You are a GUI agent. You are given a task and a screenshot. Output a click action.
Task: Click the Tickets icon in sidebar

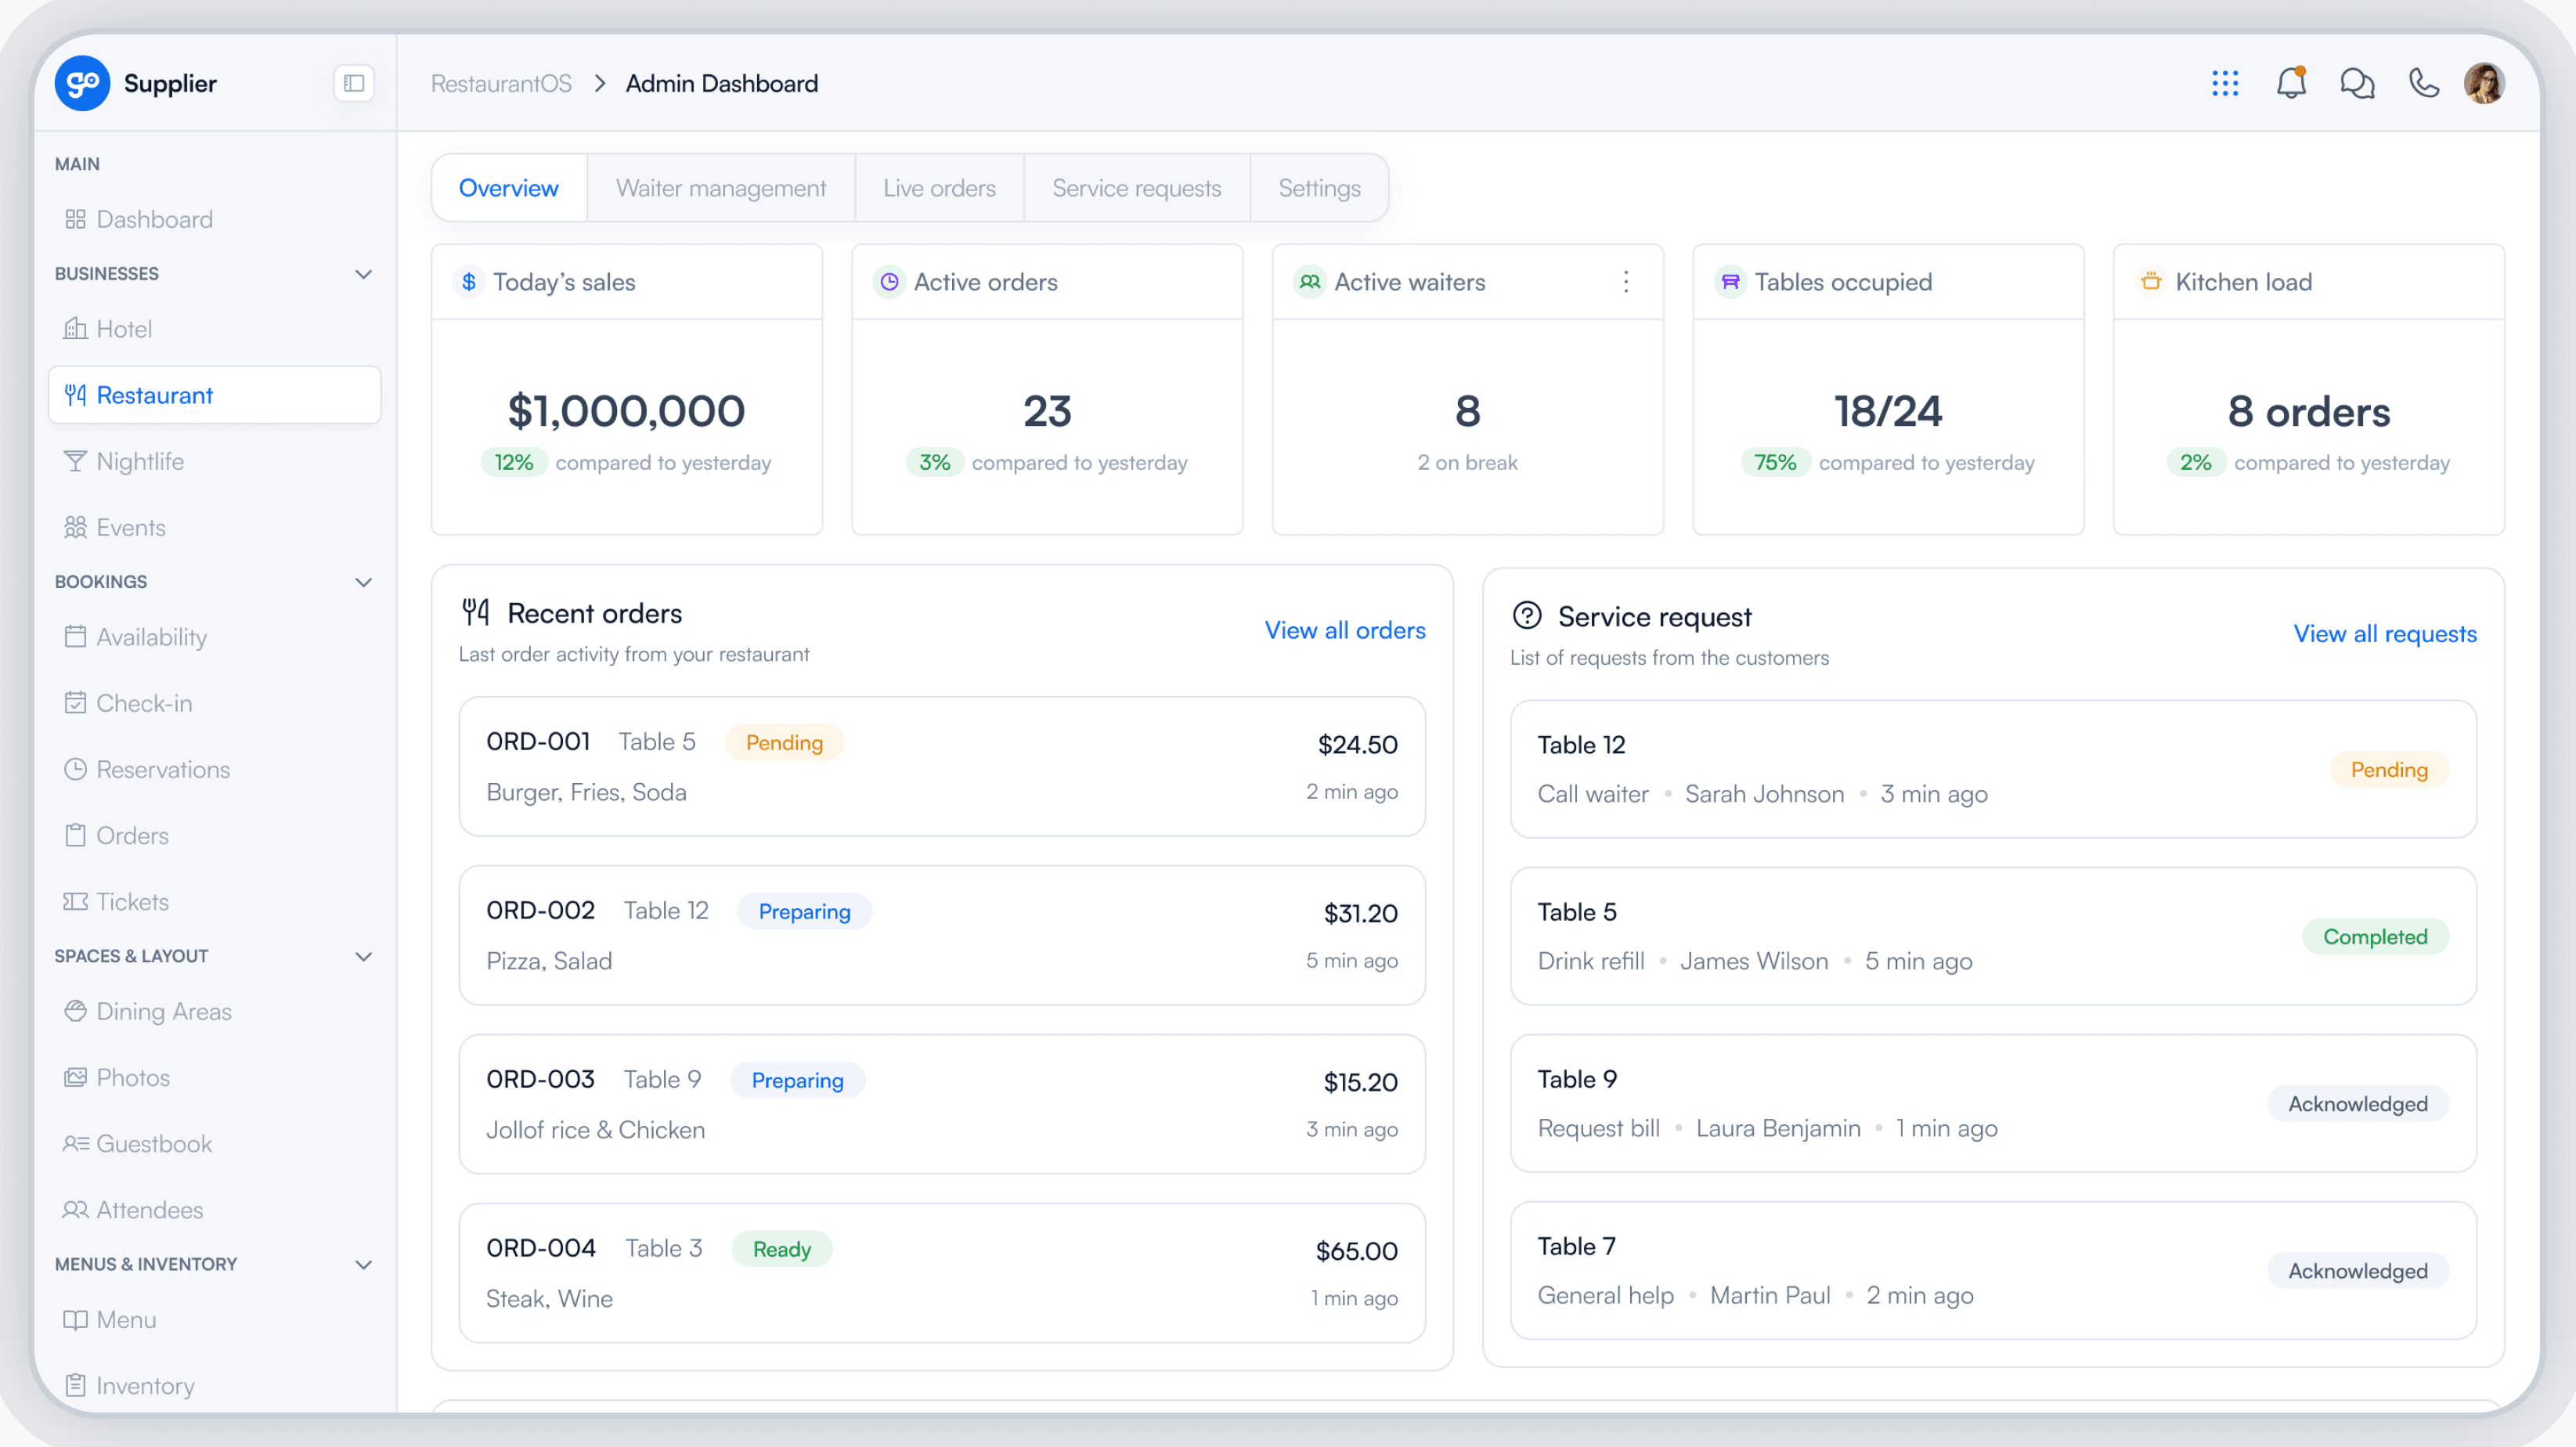coord(75,901)
